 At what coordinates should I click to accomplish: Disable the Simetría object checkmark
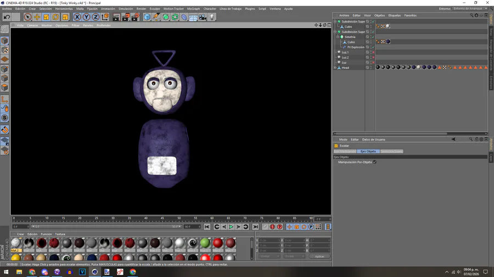pyautogui.click(x=374, y=37)
